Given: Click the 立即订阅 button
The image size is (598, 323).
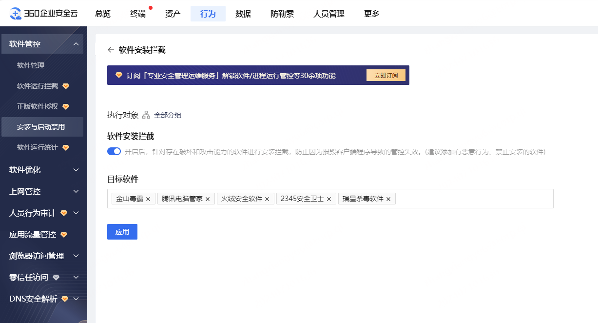Looking at the screenshot, I should [386, 75].
